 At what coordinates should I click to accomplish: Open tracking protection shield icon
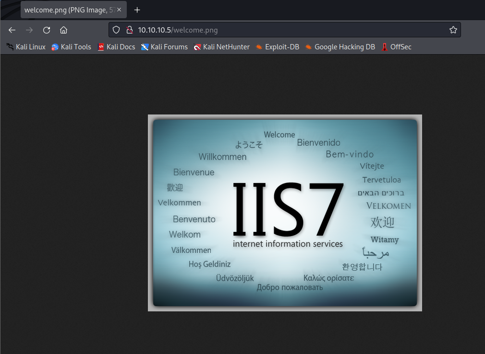point(116,30)
